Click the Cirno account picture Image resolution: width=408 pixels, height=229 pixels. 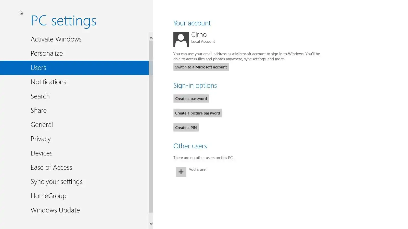click(x=181, y=40)
